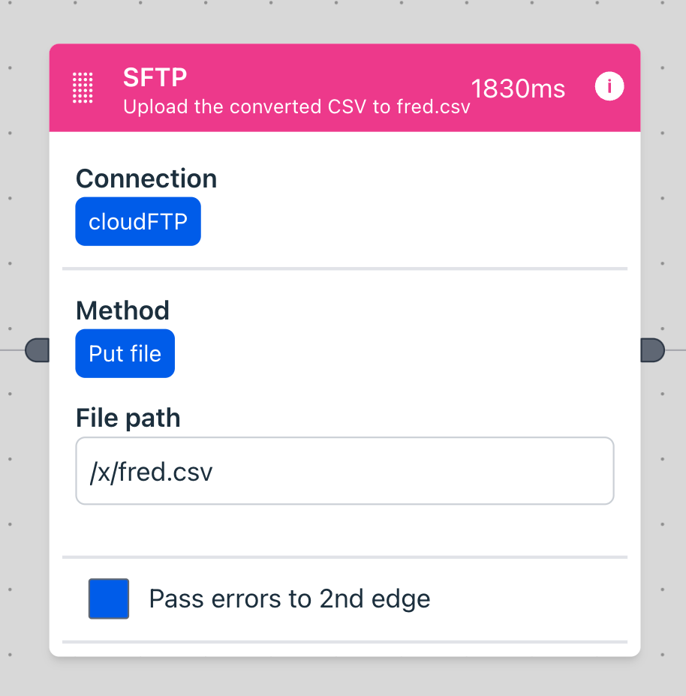Click the File path heading label
The width and height of the screenshot is (686, 696).
(x=128, y=418)
